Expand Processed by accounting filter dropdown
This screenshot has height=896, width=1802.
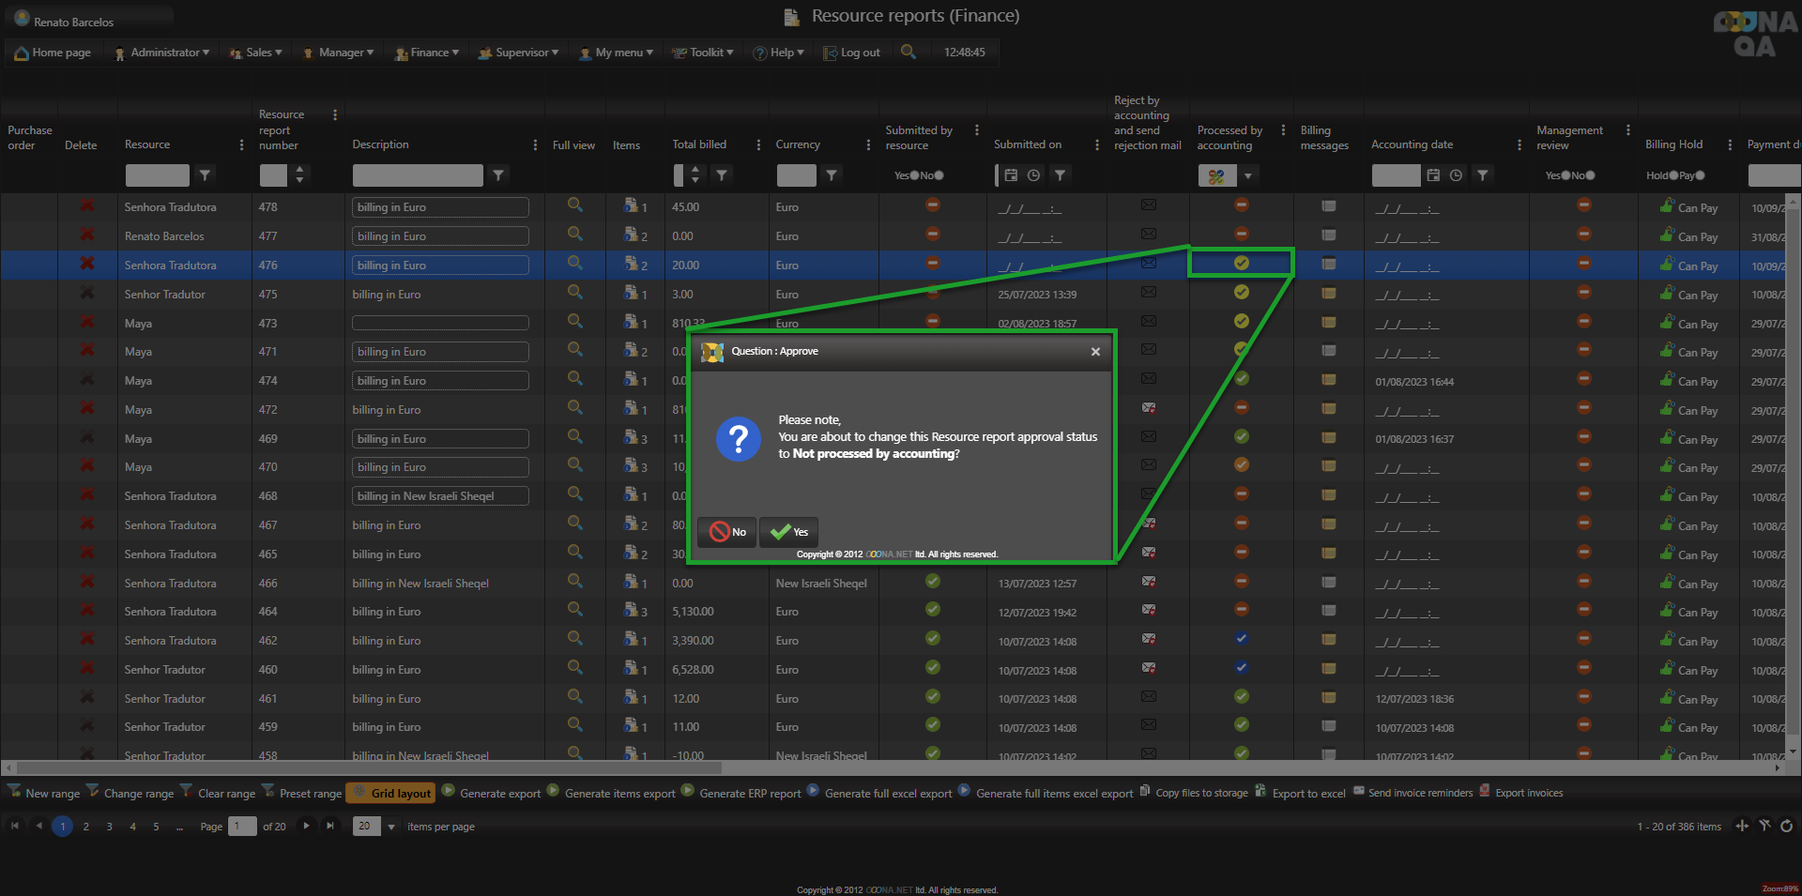tap(1247, 175)
